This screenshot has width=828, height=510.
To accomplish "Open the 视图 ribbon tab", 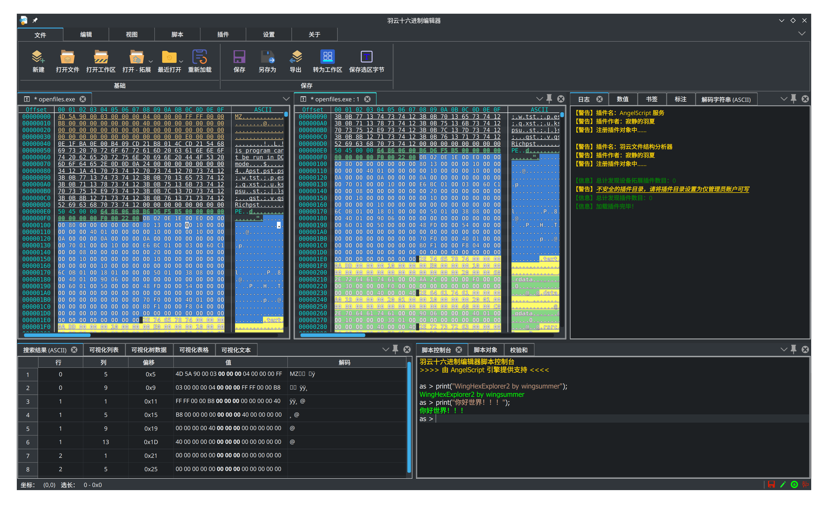I will [132, 34].
